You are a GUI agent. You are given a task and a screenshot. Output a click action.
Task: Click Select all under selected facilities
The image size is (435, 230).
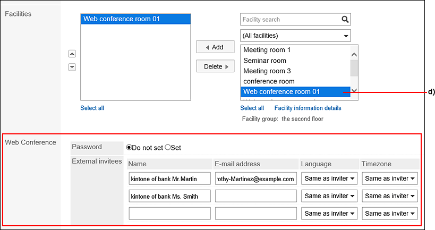[x=92, y=108]
